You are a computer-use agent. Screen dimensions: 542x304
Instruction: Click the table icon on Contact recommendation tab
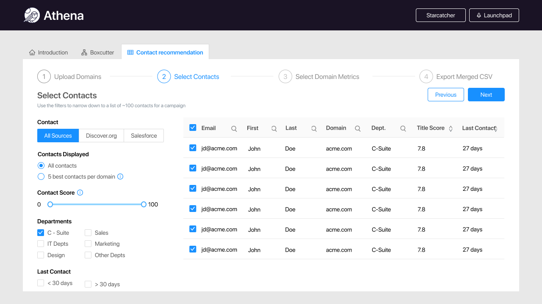click(x=130, y=52)
